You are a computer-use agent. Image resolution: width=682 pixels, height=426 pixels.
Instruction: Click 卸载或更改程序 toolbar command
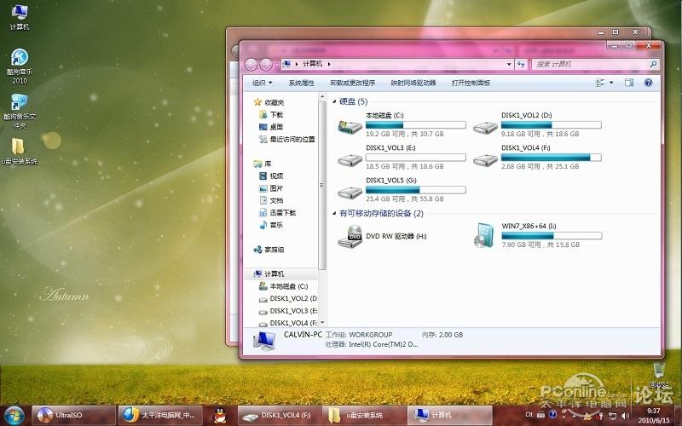[352, 83]
